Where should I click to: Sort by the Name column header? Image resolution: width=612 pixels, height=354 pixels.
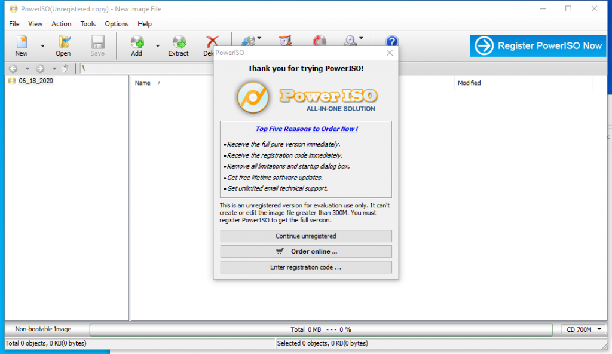142,83
